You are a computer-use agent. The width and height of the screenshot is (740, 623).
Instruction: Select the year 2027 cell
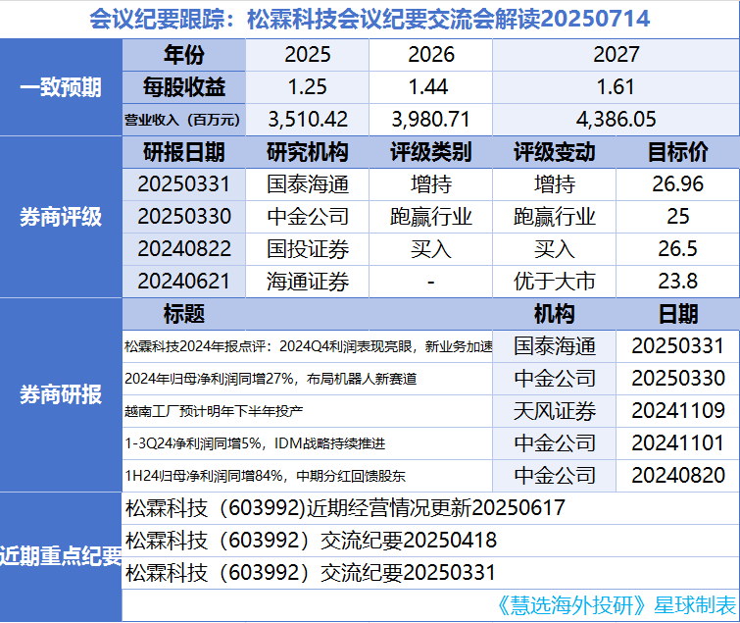coord(616,55)
